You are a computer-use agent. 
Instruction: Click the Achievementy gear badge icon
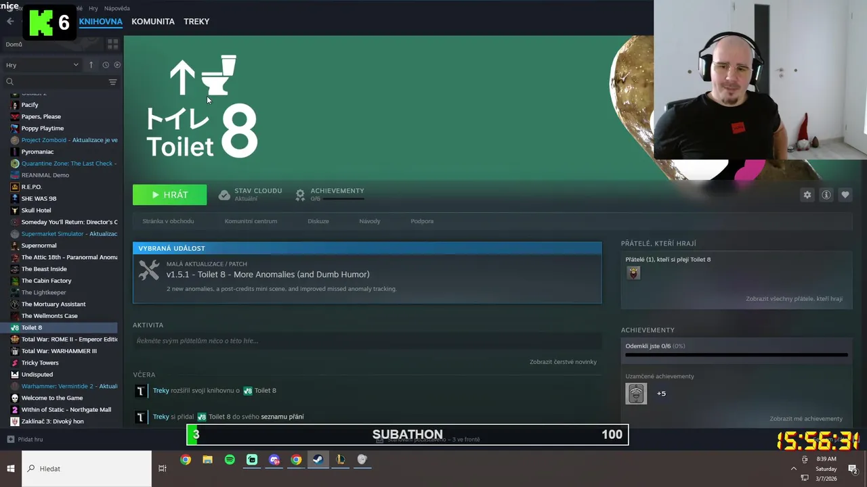300,195
